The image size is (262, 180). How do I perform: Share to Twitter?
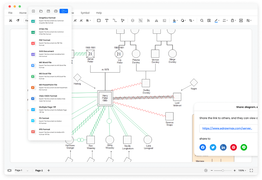pyautogui.click(x=213, y=147)
